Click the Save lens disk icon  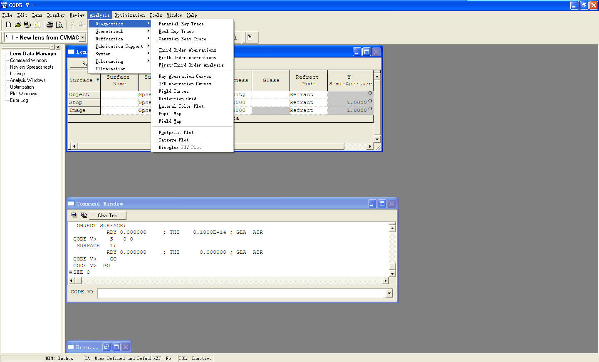pyautogui.click(x=27, y=25)
